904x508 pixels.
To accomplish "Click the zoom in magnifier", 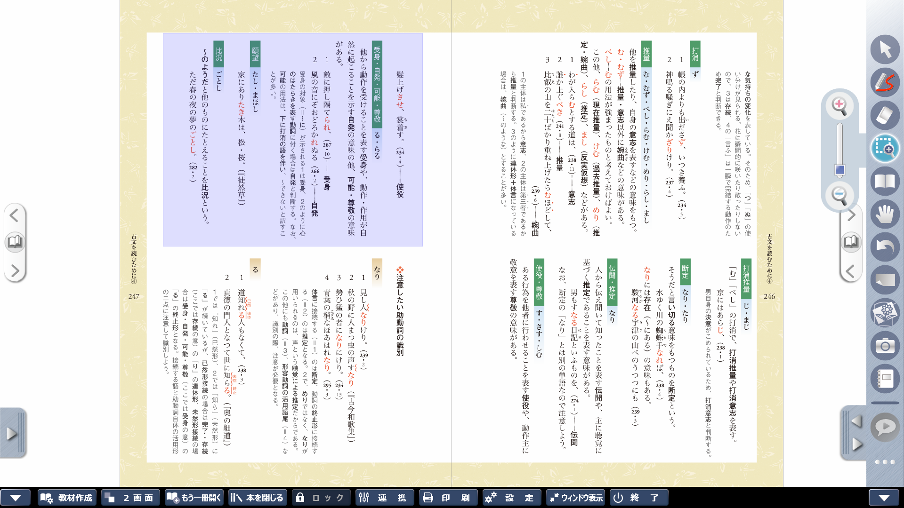I will coord(839,106).
